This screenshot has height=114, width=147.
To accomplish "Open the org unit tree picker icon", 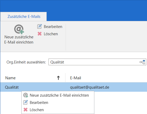I will [x=142, y=62].
